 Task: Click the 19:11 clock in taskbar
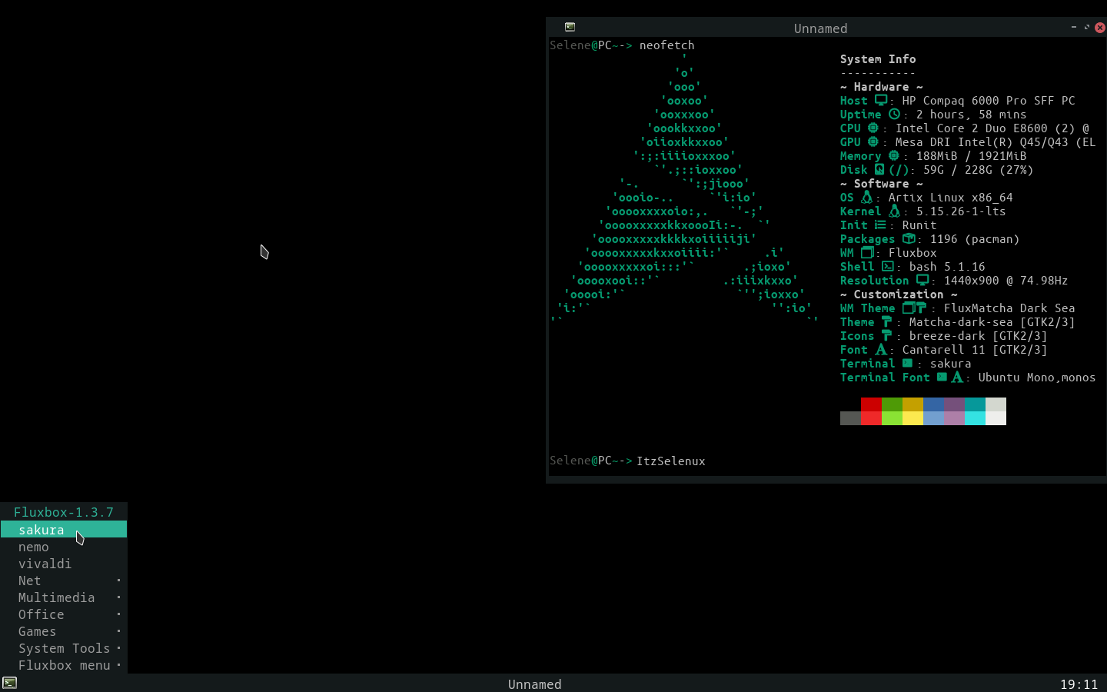coord(1079,684)
